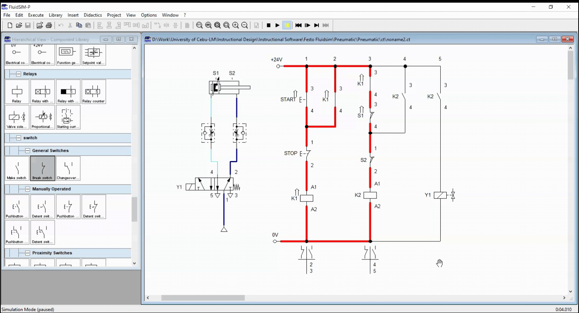Screen dimensions: 579x313
Task: Toggle the highlighted Pause simulation button
Action: click(287, 25)
